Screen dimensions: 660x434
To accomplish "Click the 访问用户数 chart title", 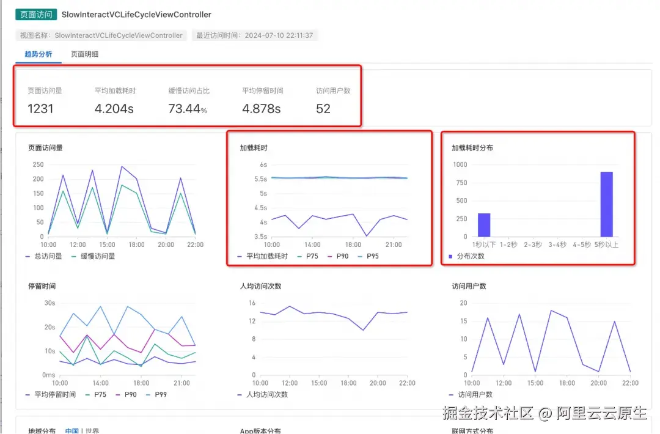I will (469, 286).
